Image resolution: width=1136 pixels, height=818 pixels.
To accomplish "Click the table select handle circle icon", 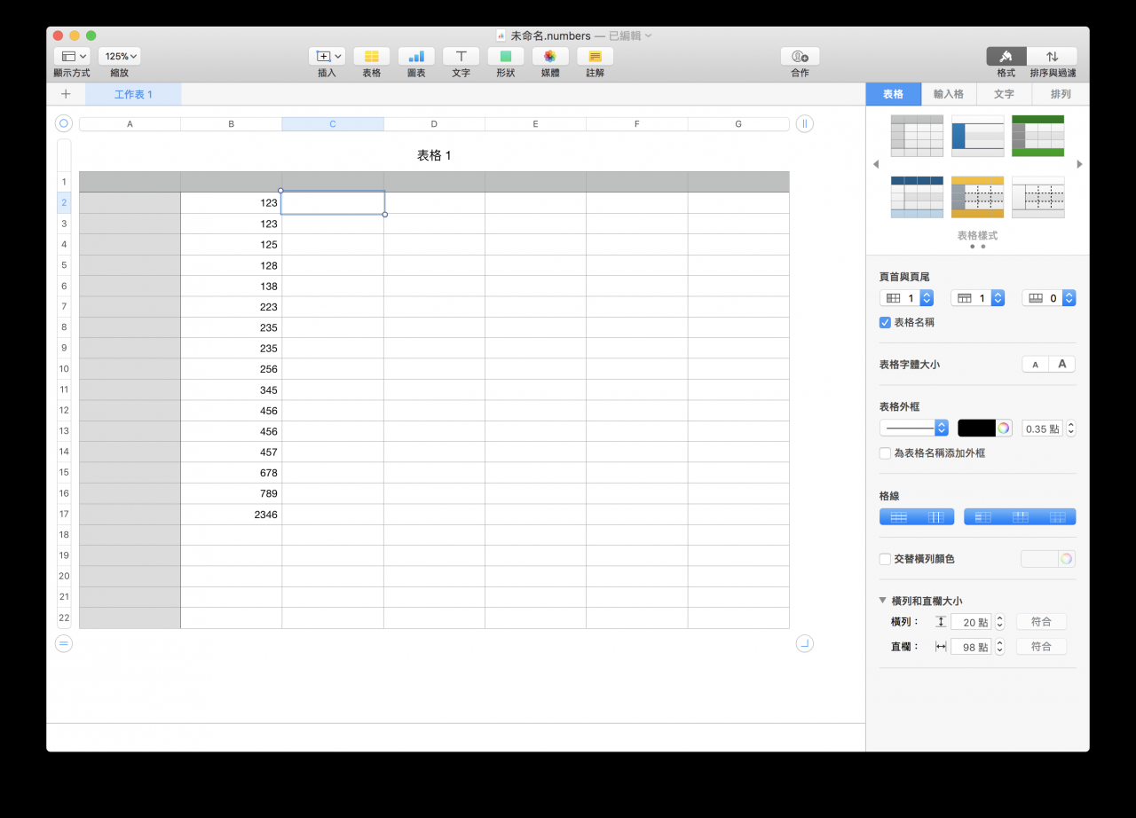I will point(64,124).
